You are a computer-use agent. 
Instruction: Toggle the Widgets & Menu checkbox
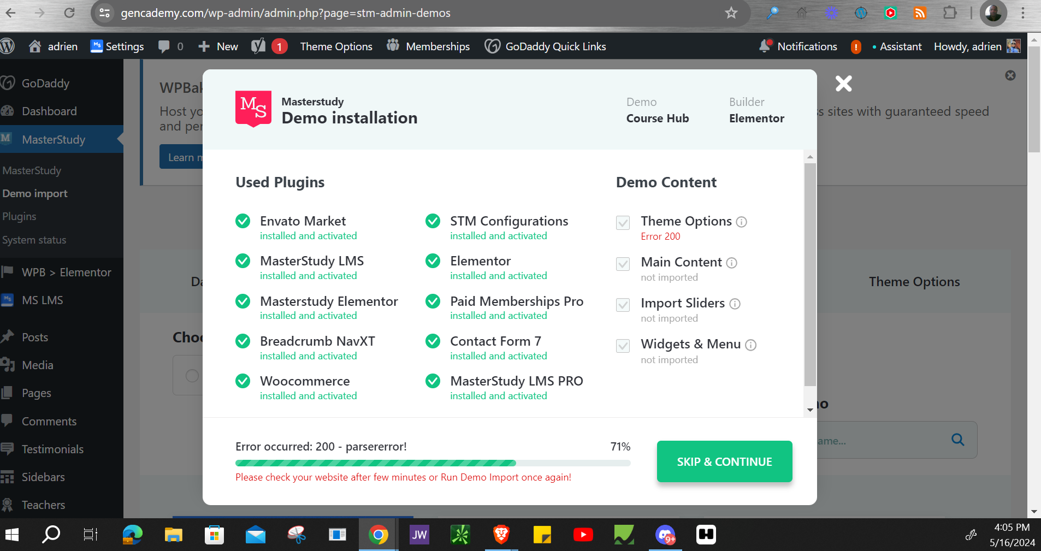(x=623, y=346)
